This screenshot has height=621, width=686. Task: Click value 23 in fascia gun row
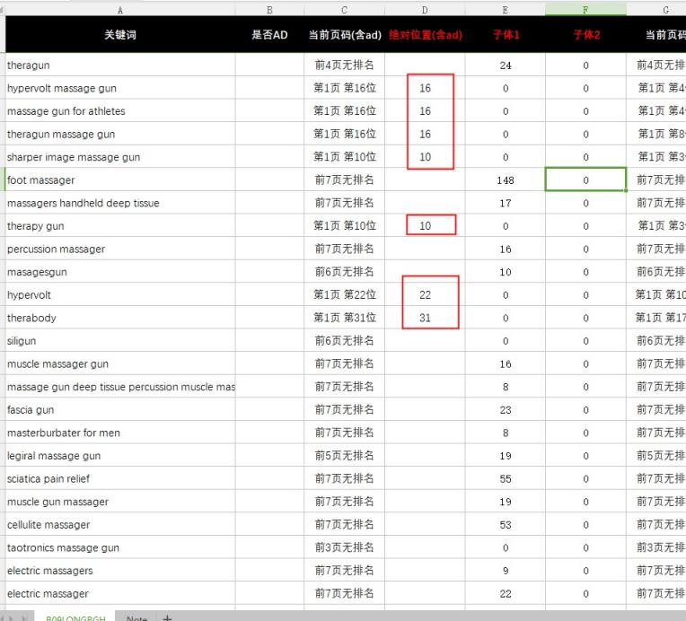(506, 409)
